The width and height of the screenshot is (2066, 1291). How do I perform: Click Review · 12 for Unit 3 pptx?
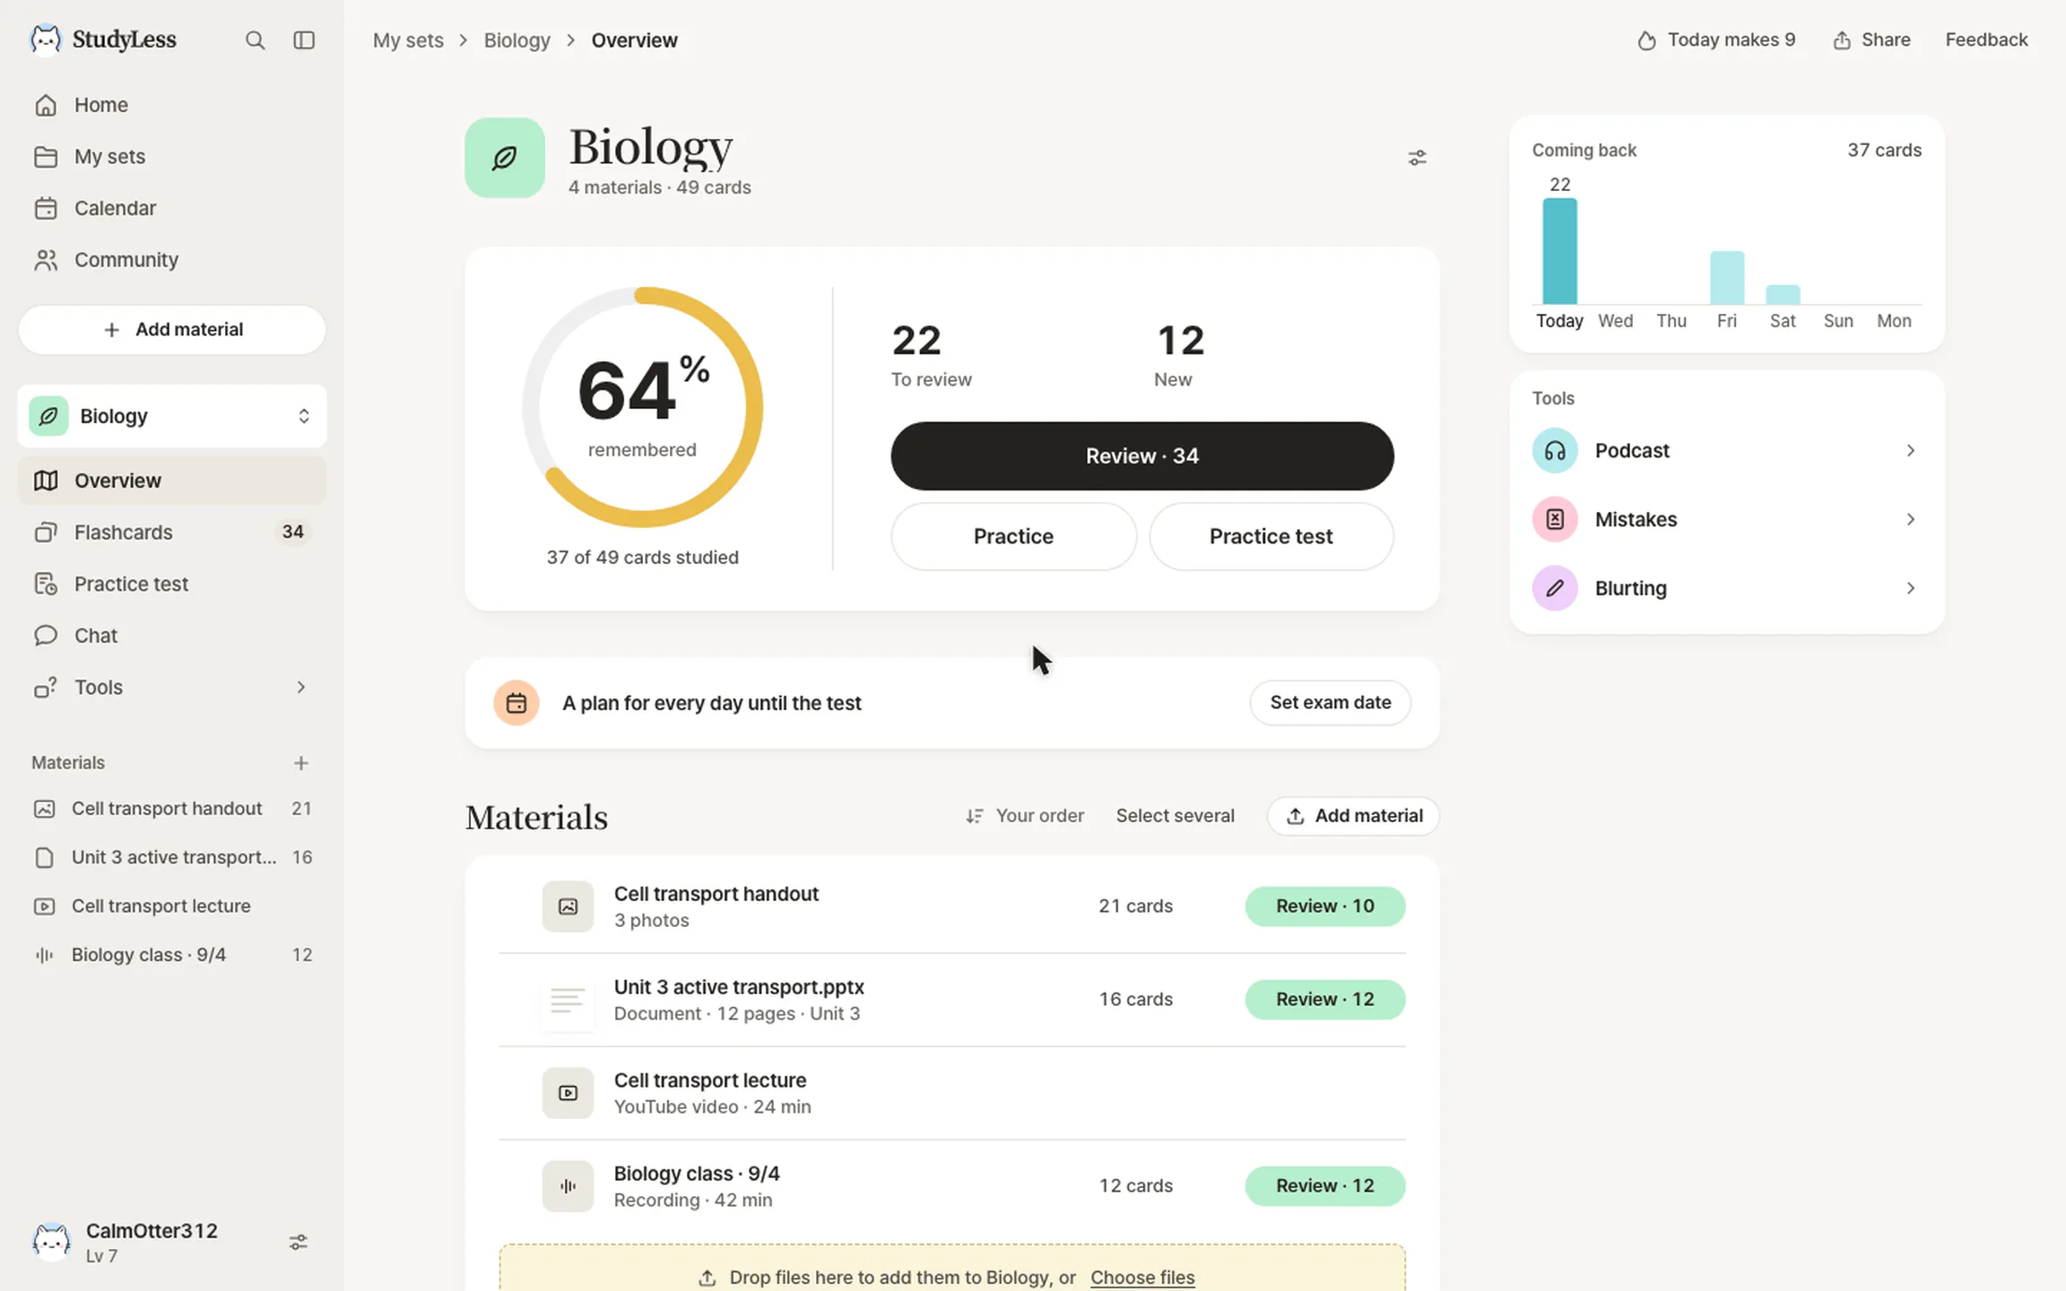[1324, 1000]
